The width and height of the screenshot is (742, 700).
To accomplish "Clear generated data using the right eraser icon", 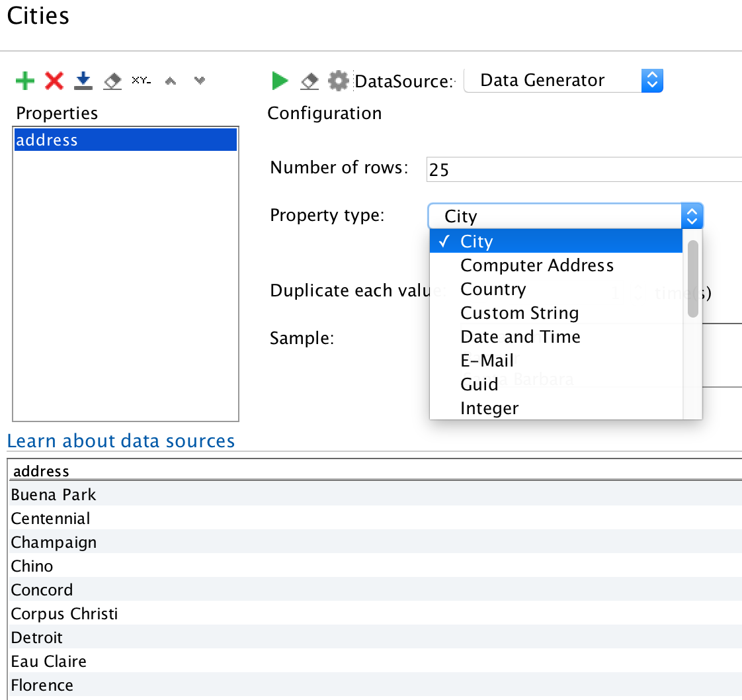I will tap(308, 81).
